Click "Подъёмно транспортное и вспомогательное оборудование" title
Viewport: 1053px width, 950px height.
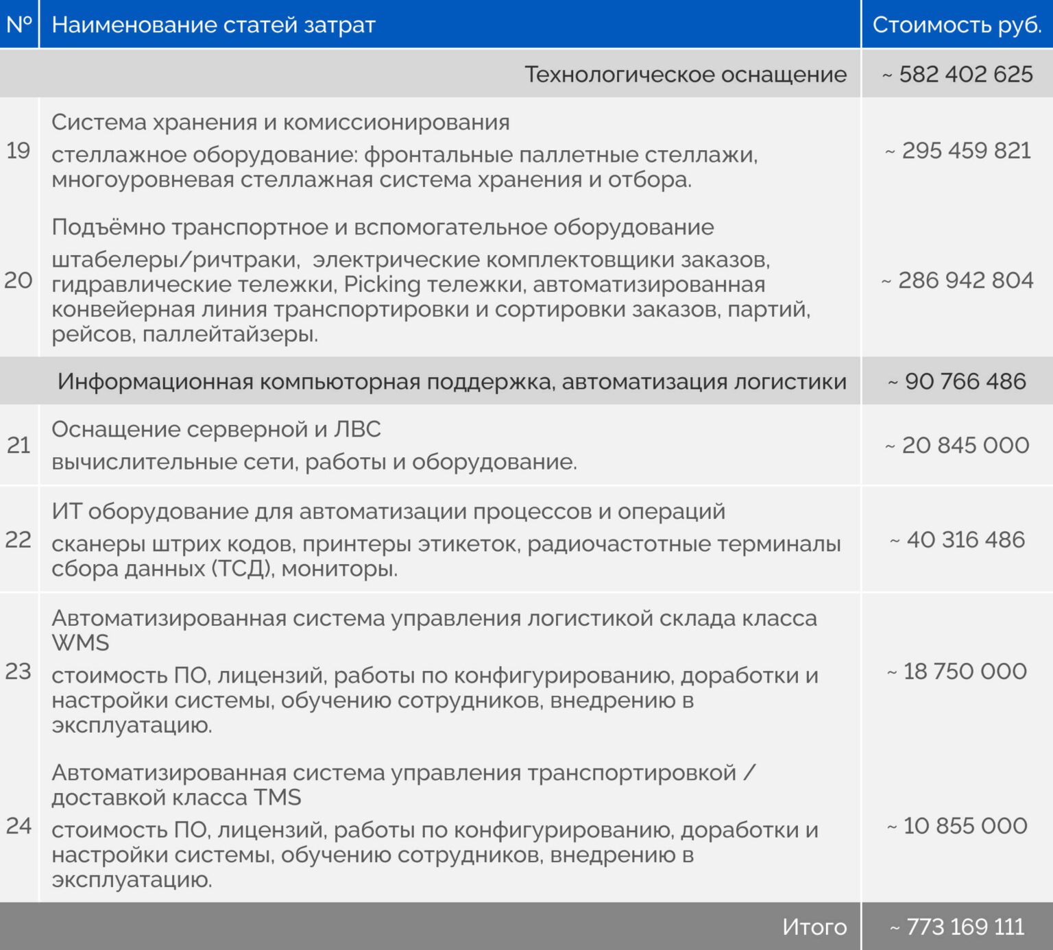(x=383, y=227)
